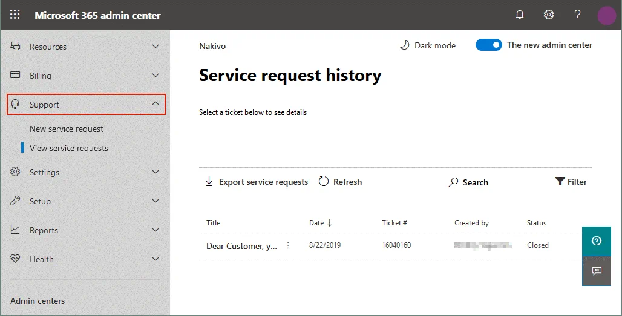This screenshot has height=316, width=622.
Task: Open the purple user account avatar
Action: click(606, 16)
